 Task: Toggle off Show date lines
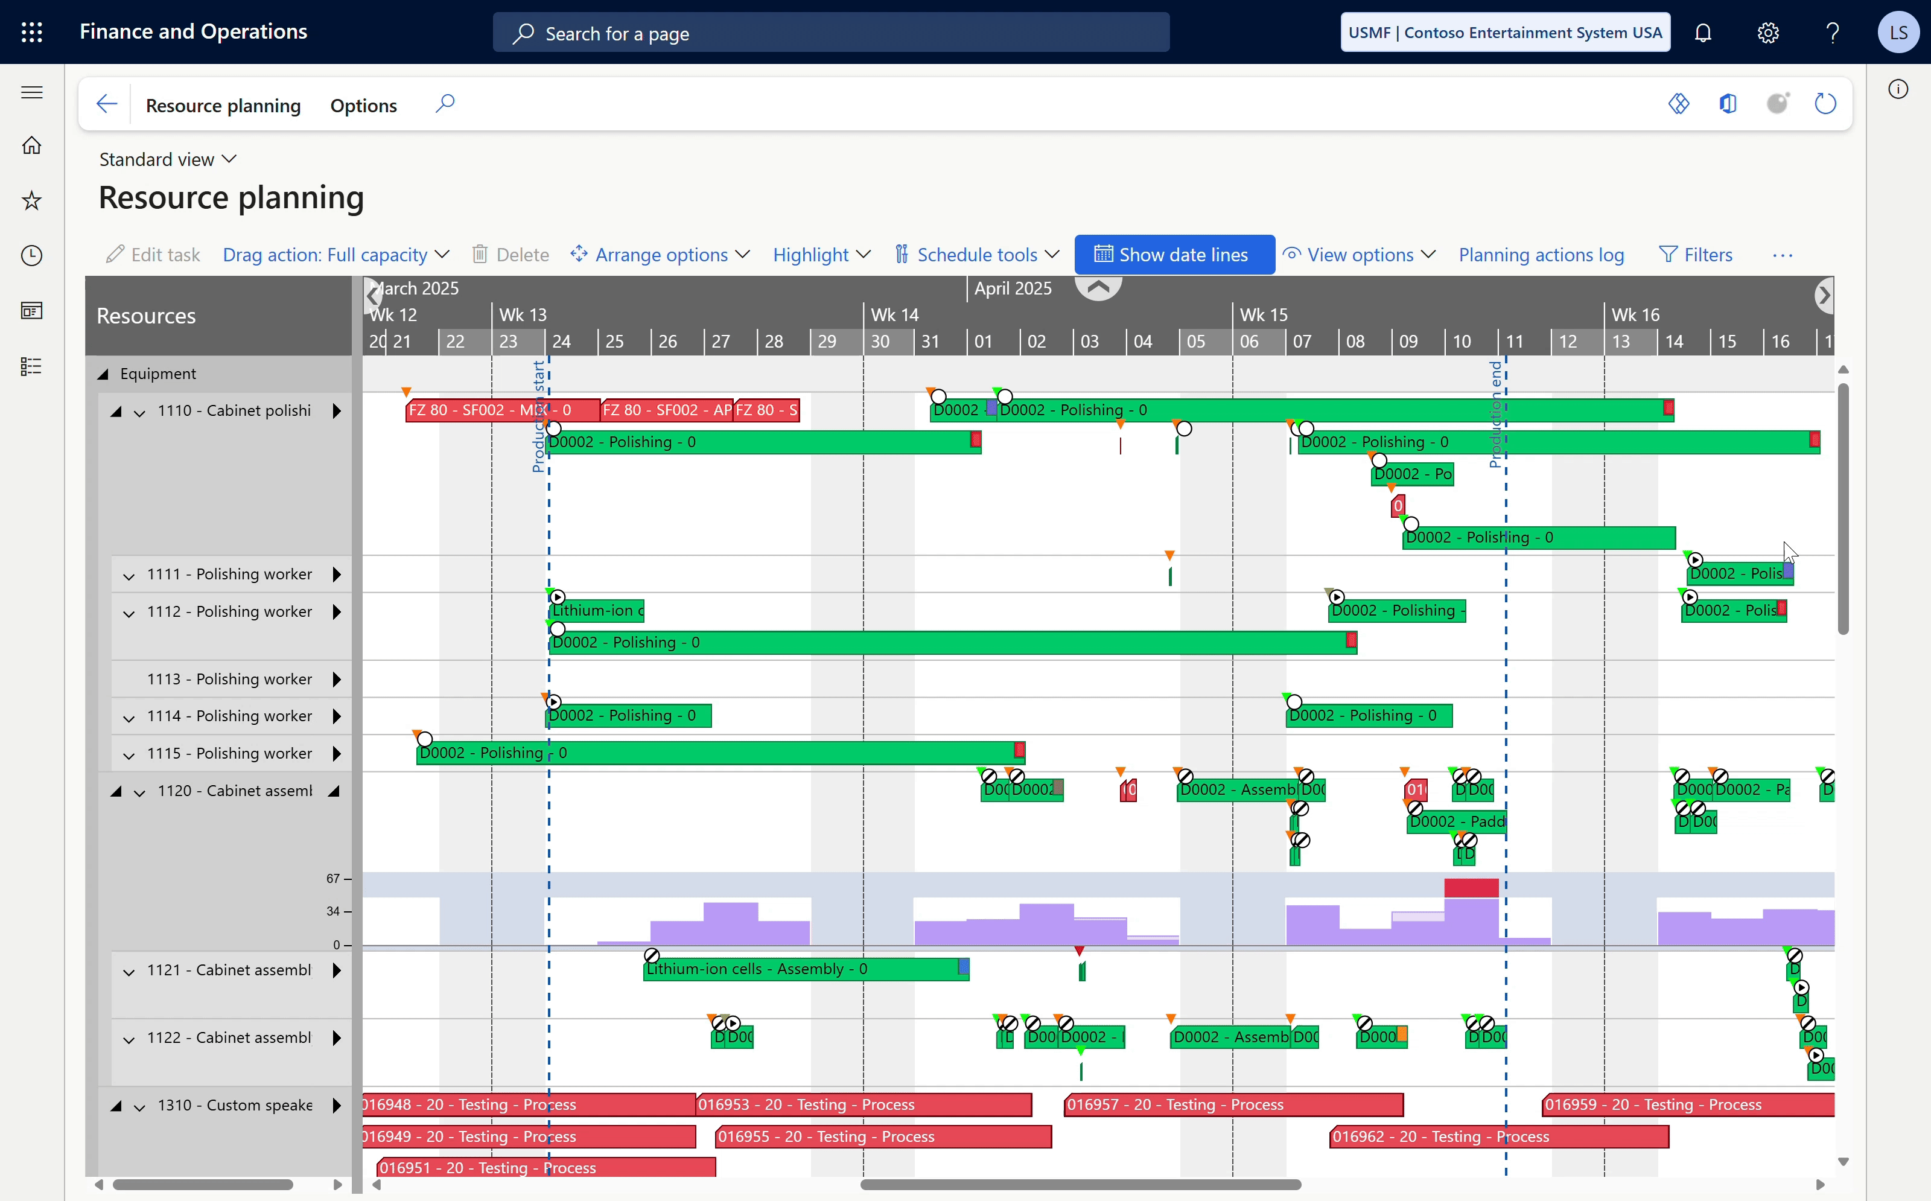click(1174, 254)
